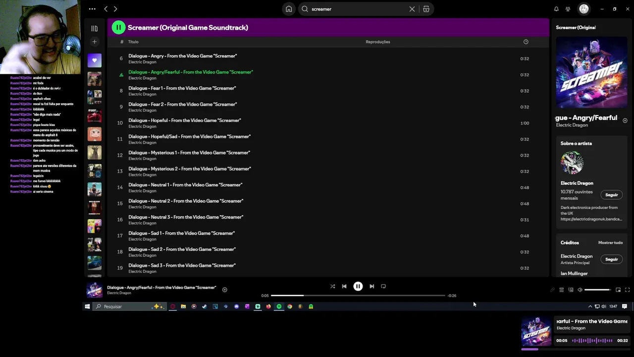Add song to library in right panel
This screenshot has width=634, height=357.
[625, 120]
